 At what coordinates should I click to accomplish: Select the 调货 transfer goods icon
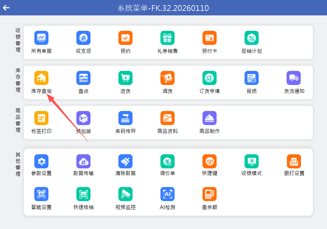(x=168, y=78)
